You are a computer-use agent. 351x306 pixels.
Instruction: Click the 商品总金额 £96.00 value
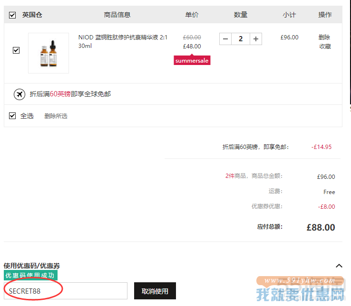[x=326, y=177]
